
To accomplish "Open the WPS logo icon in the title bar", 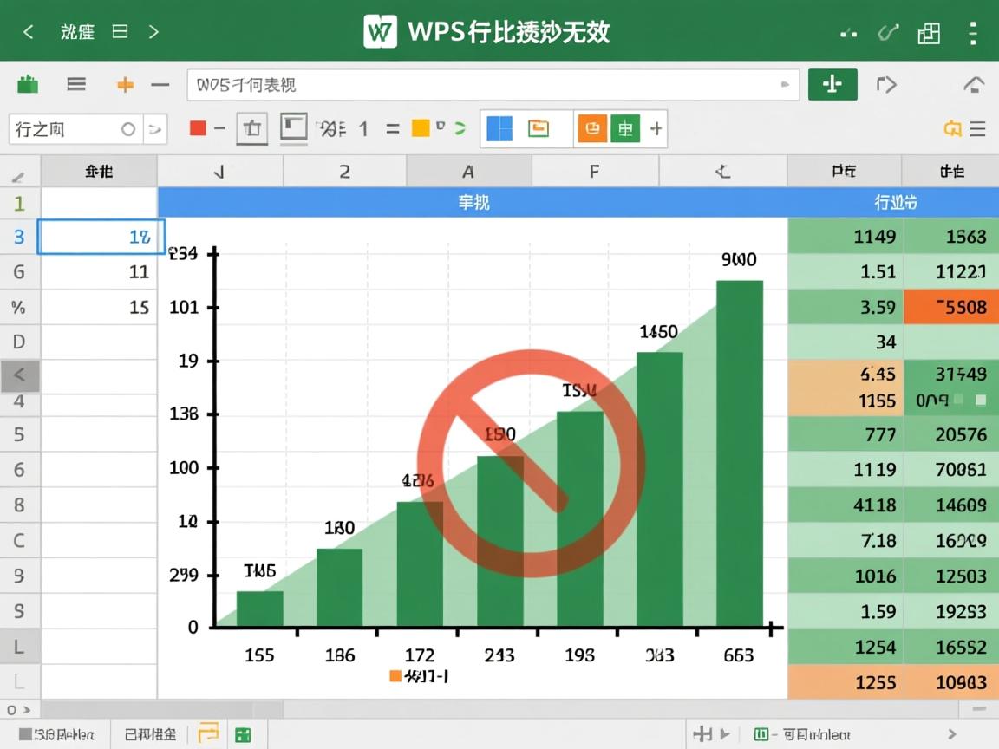I will [x=379, y=31].
